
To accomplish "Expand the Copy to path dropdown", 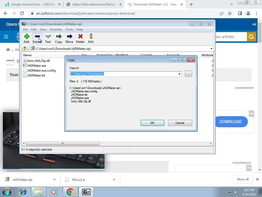I will [x=179, y=74].
